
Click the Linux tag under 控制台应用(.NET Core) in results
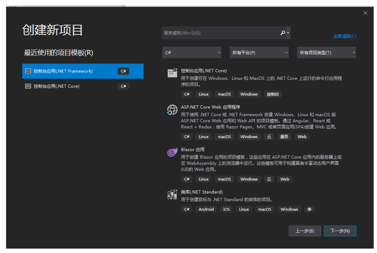coord(204,94)
